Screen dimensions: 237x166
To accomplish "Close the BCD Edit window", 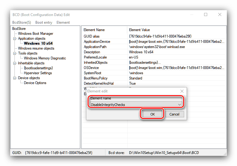I will pyautogui.click(x=220, y=14).
